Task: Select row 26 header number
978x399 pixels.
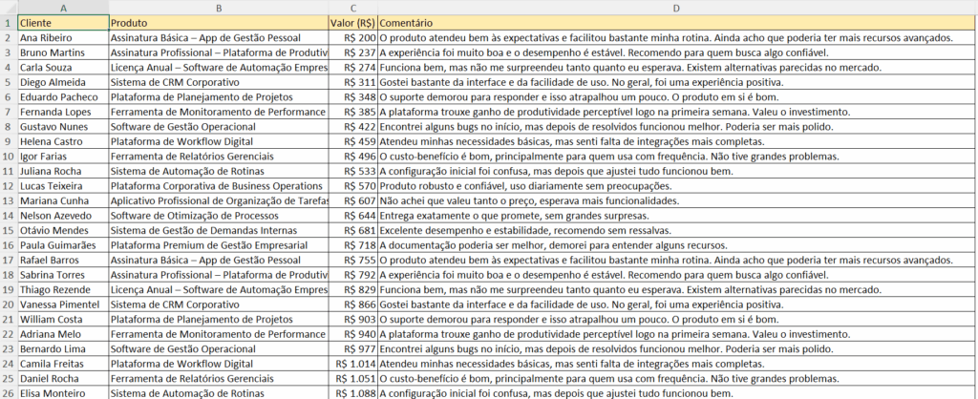Action: click(9, 393)
